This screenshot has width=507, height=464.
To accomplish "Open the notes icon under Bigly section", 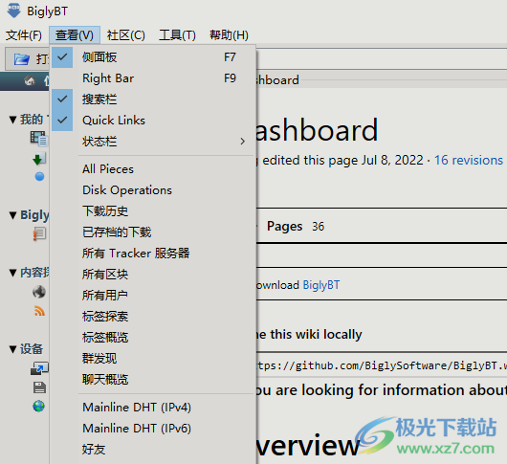I will pyautogui.click(x=39, y=233).
